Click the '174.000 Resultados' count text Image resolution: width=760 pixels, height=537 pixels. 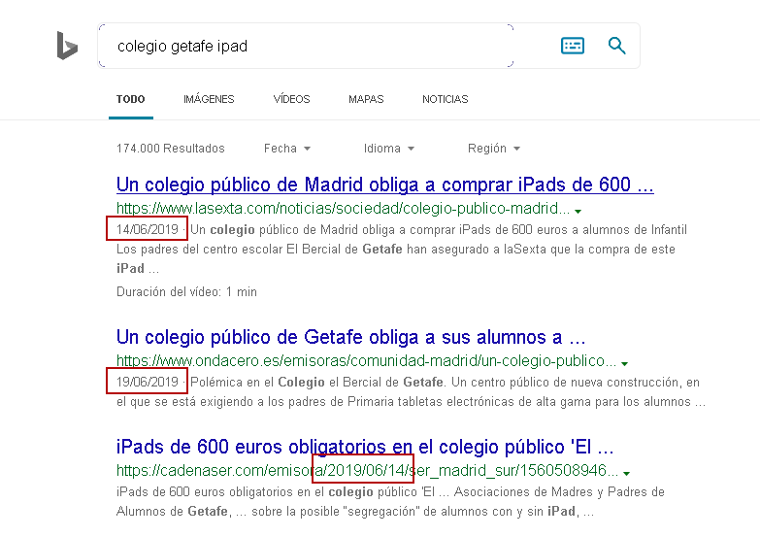[171, 149]
